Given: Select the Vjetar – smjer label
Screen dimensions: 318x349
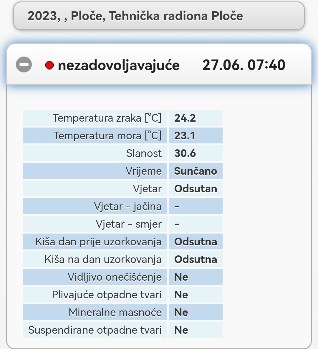Looking at the screenshot, I should tap(129, 224).
